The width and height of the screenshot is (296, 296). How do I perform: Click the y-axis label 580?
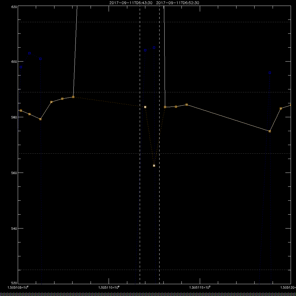click(x=14, y=117)
